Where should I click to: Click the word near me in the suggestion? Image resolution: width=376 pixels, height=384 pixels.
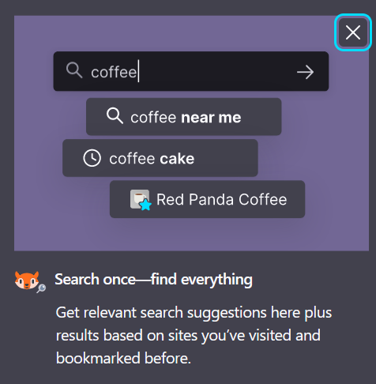(x=211, y=117)
